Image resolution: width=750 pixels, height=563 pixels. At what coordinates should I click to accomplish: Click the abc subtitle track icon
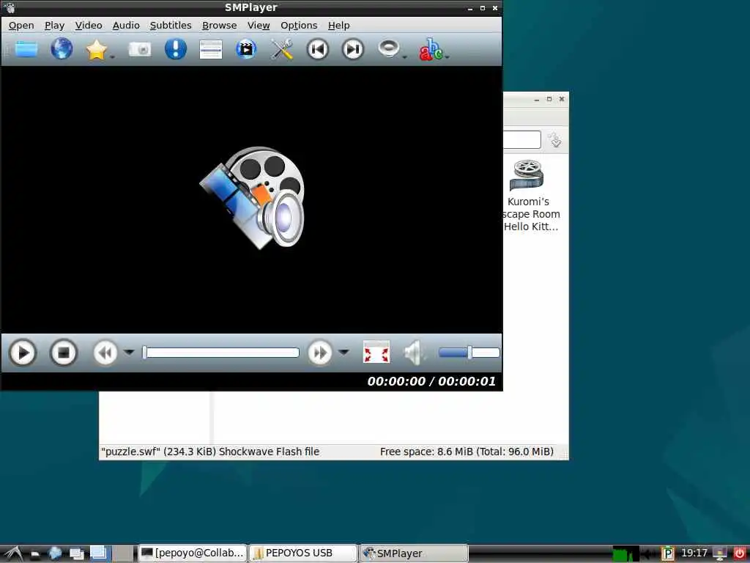click(x=431, y=49)
